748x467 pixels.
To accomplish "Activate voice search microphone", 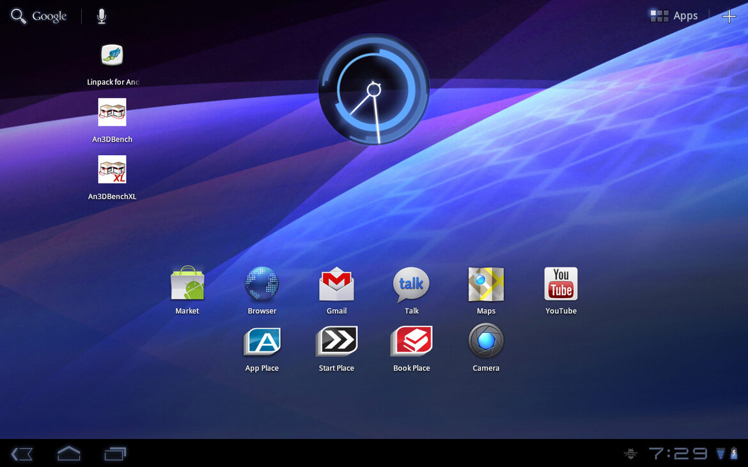I will [101, 16].
